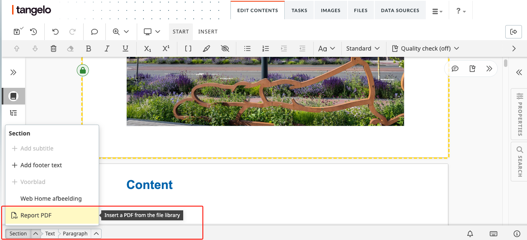
Task: Click the save document icon
Action: click(18, 32)
